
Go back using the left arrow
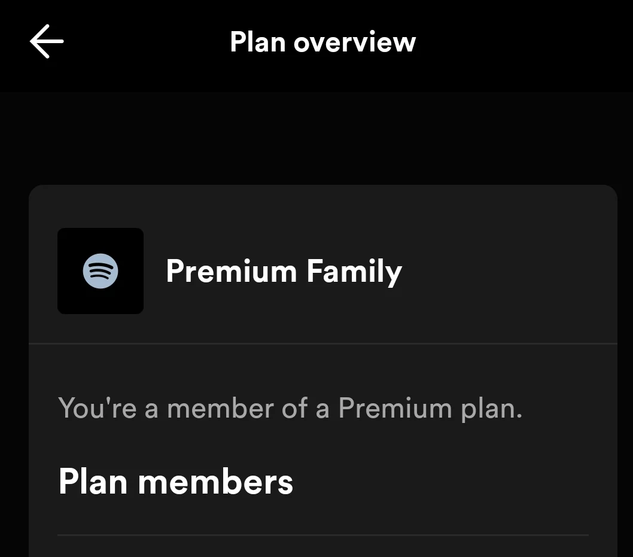[x=47, y=41]
